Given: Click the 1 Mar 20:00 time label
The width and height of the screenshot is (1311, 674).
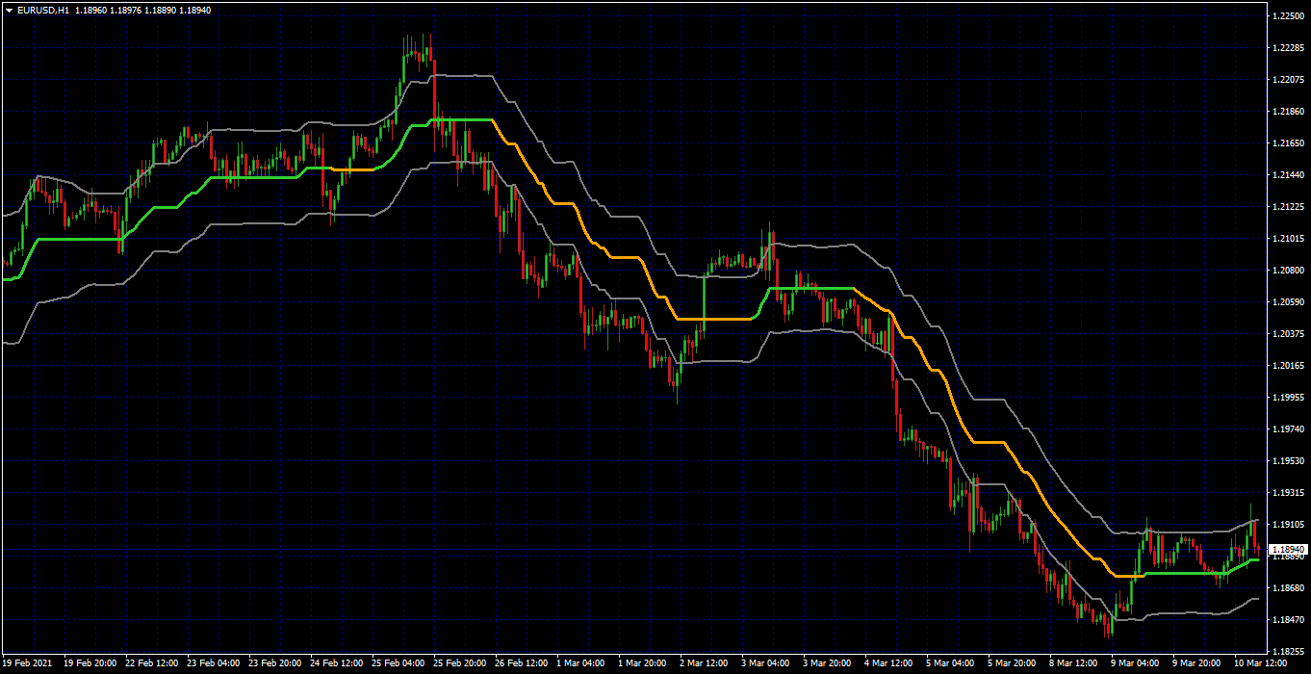Looking at the screenshot, I should click(644, 663).
